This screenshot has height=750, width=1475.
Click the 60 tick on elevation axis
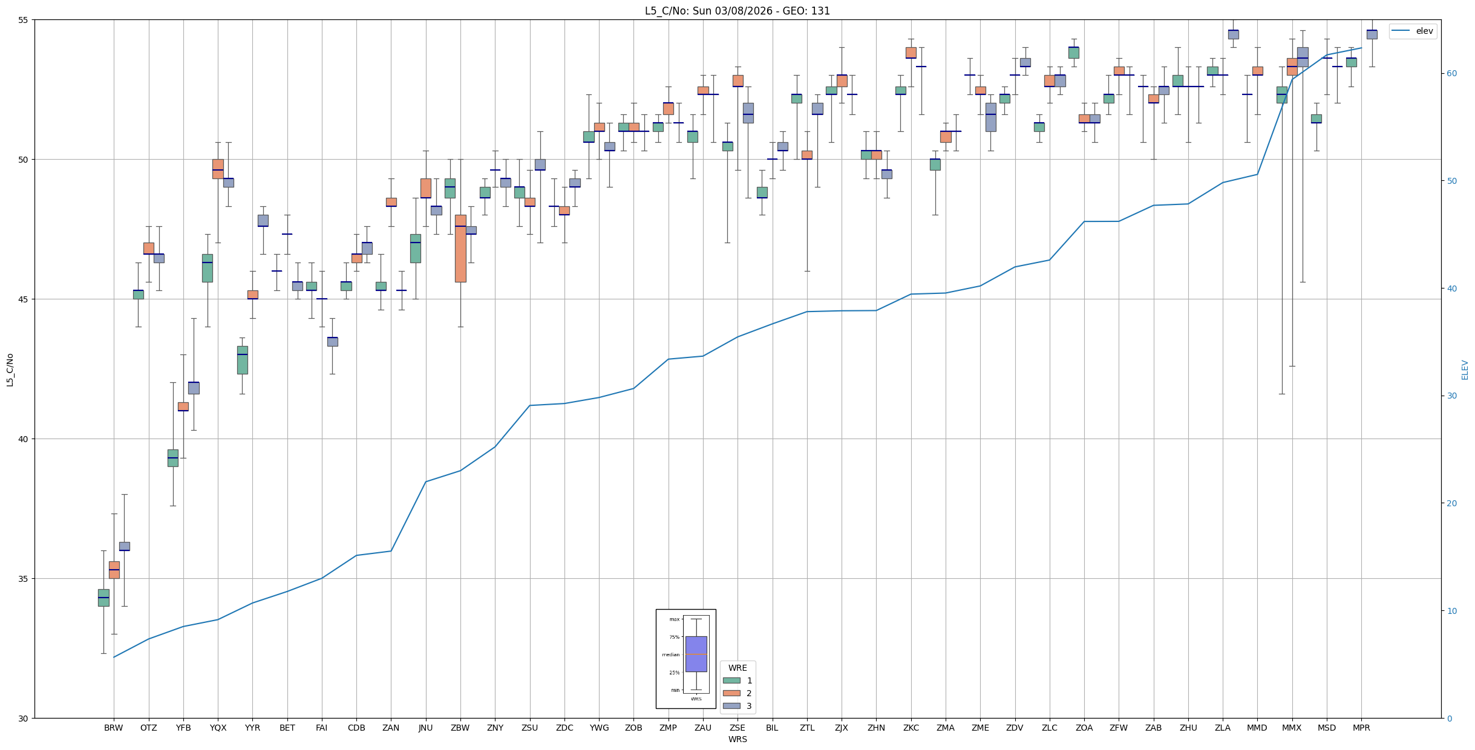point(1451,74)
